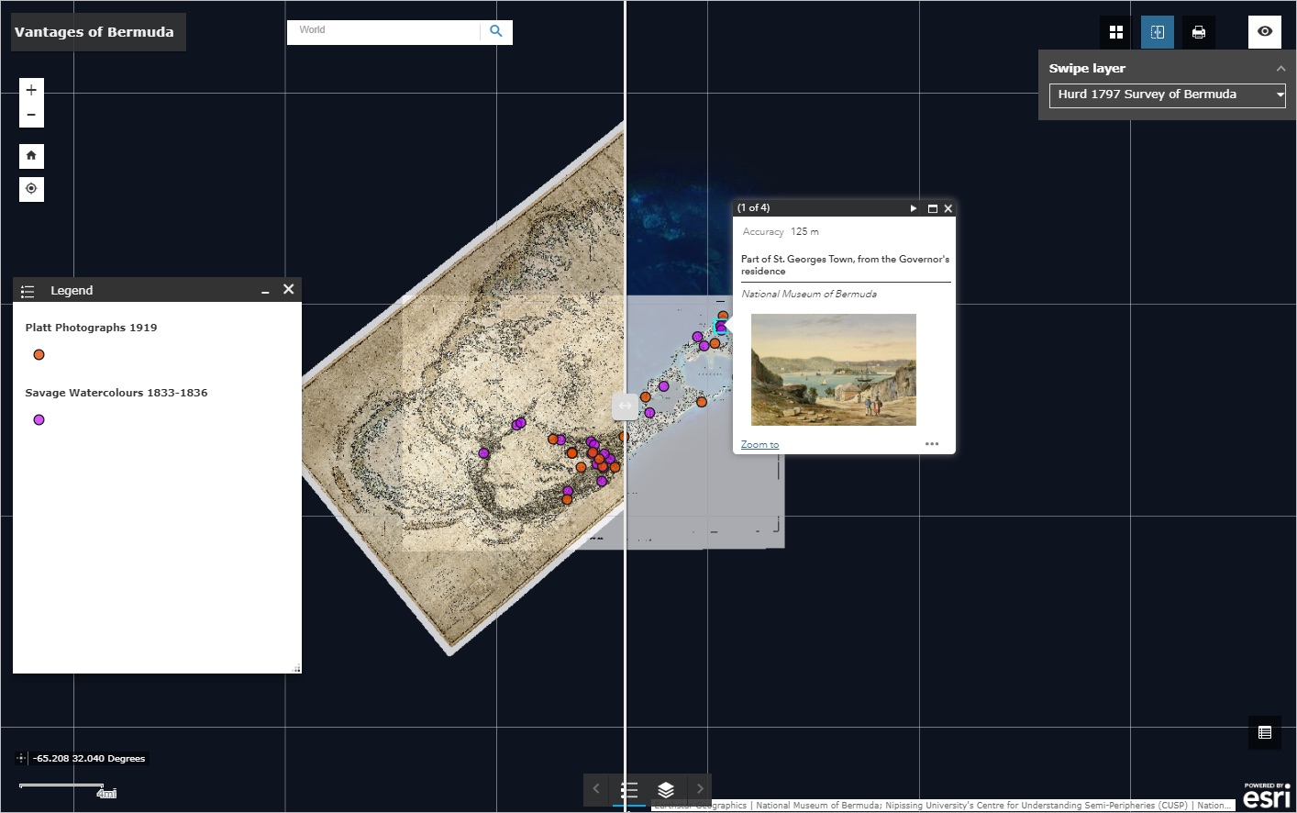Toggle the Swipe widget button
The width and height of the screenshot is (1297, 813).
point(1157,32)
